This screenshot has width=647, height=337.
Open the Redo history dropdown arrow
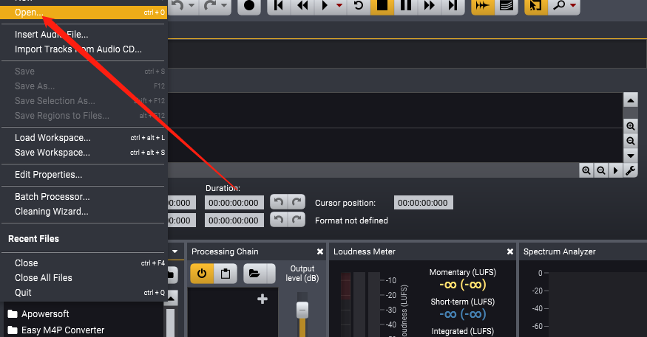click(223, 6)
